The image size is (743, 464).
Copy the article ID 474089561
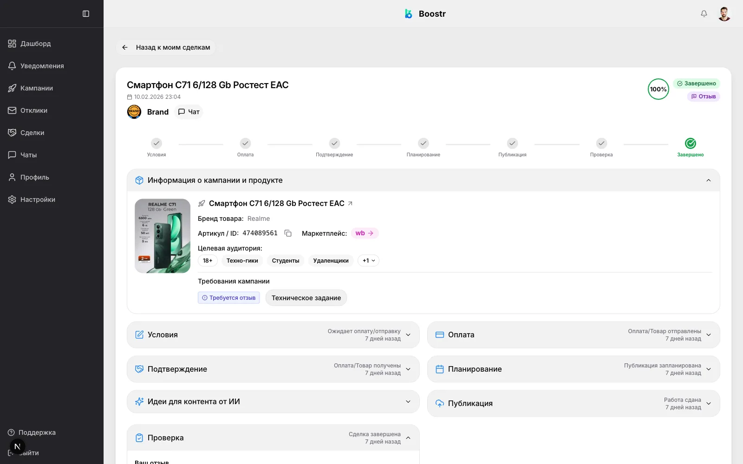point(288,233)
